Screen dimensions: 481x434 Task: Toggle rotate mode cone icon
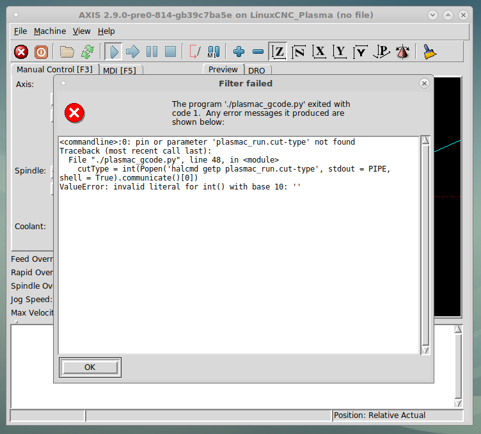[x=402, y=52]
